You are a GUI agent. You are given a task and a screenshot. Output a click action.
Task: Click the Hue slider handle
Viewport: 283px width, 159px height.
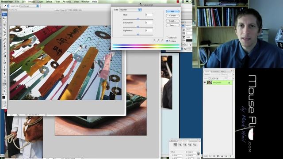[x=138, y=19]
